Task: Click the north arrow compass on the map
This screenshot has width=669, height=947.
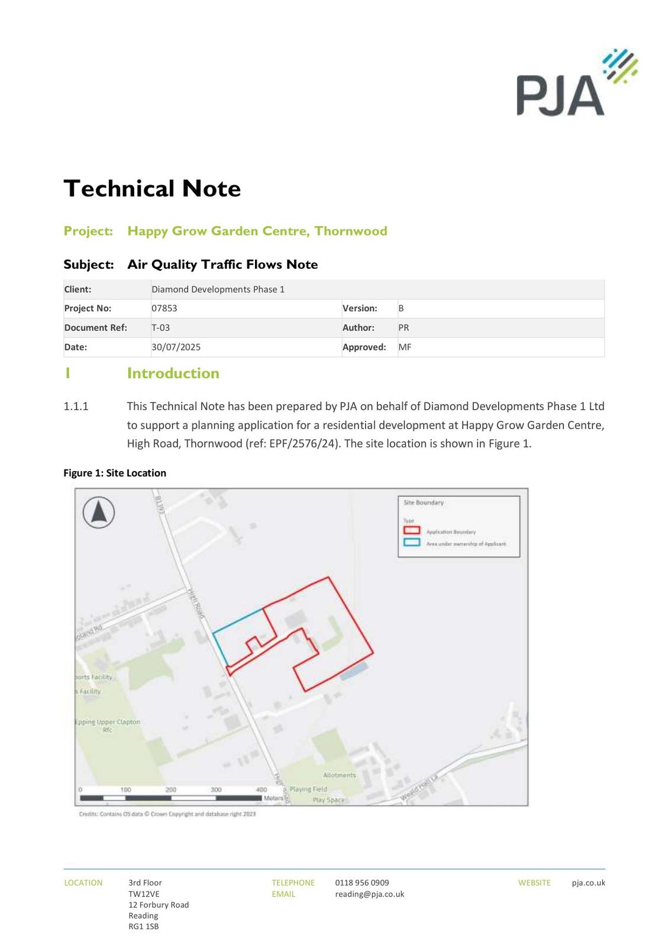Action: 99,513
